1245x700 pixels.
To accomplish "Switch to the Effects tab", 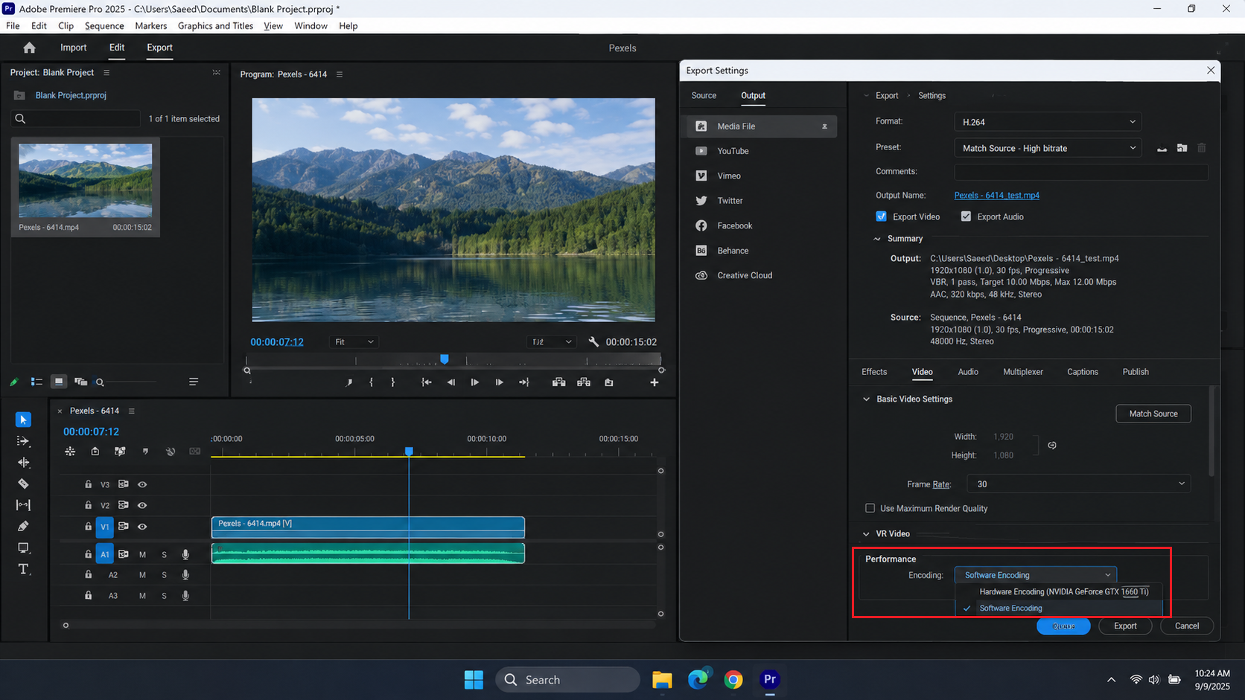I will [874, 372].
